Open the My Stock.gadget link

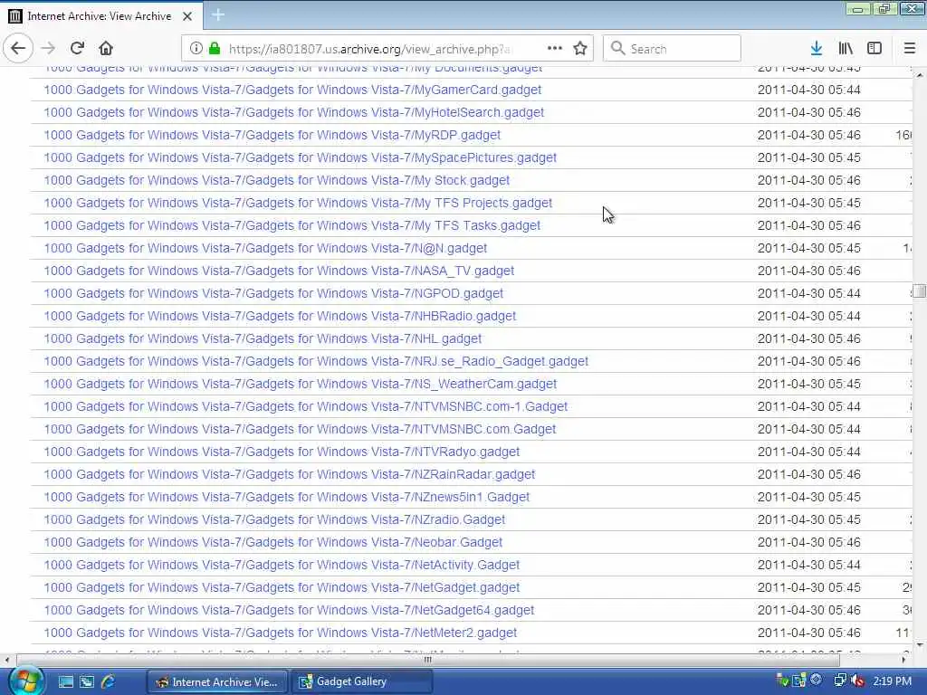[x=277, y=180]
